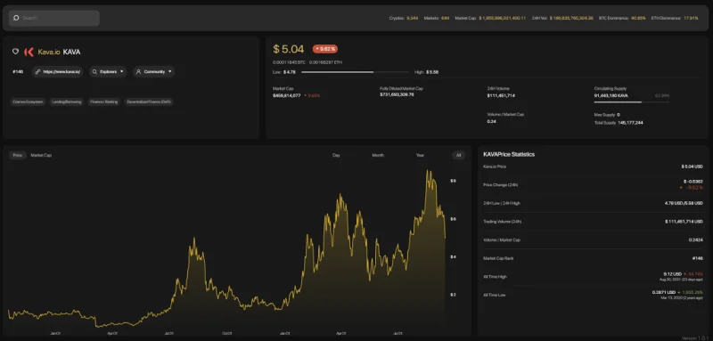Image resolution: width=713 pixels, height=341 pixels.
Task: Set chart range to Month
Action: pos(378,155)
